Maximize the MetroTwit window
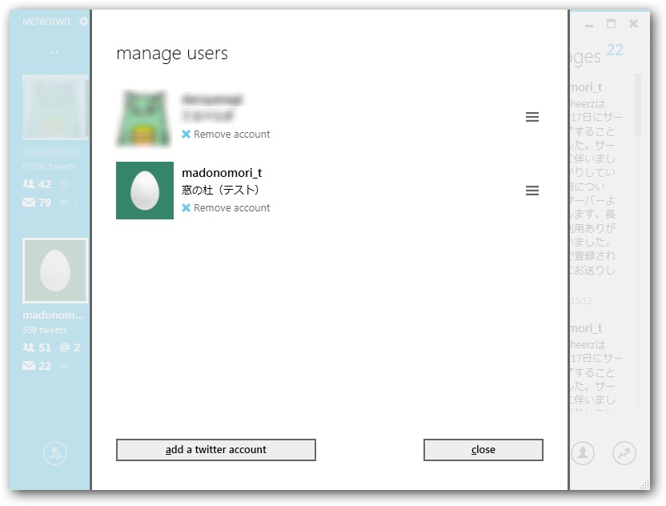Viewport: 666px width, 506px height. pyautogui.click(x=612, y=24)
